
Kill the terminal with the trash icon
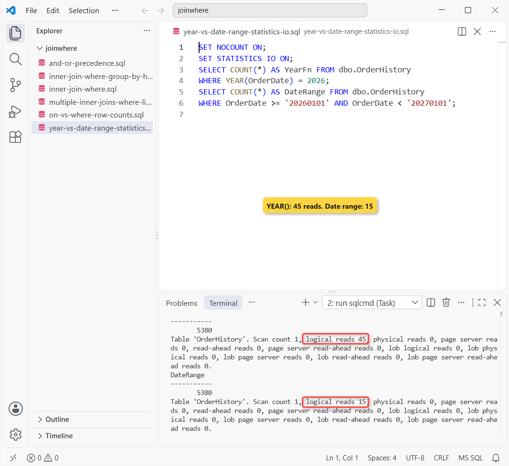[446, 303]
